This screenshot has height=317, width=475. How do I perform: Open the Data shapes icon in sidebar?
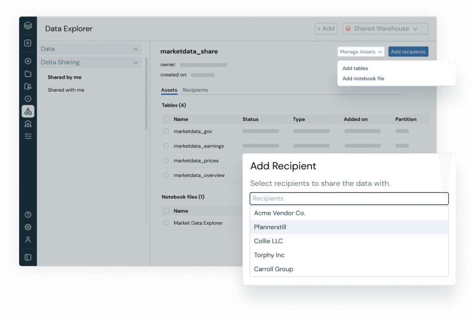coord(28,111)
